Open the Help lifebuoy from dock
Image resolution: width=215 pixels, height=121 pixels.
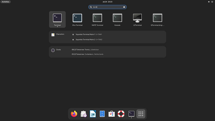point(121,114)
